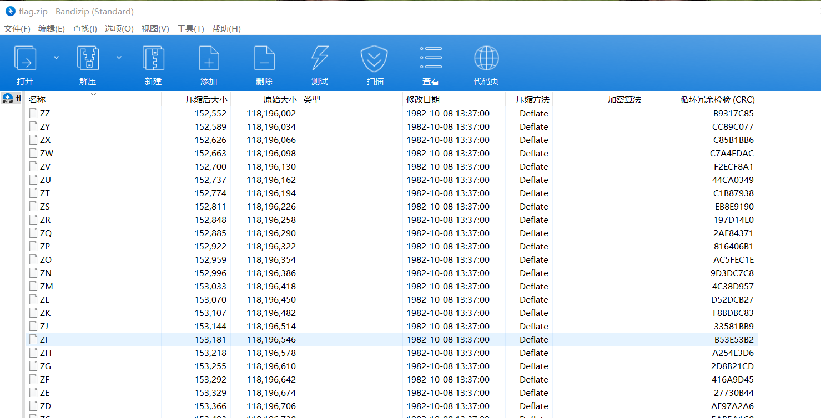Click the Scan (扫描) shield icon
This screenshot has height=418, width=821.
click(x=374, y=58)
